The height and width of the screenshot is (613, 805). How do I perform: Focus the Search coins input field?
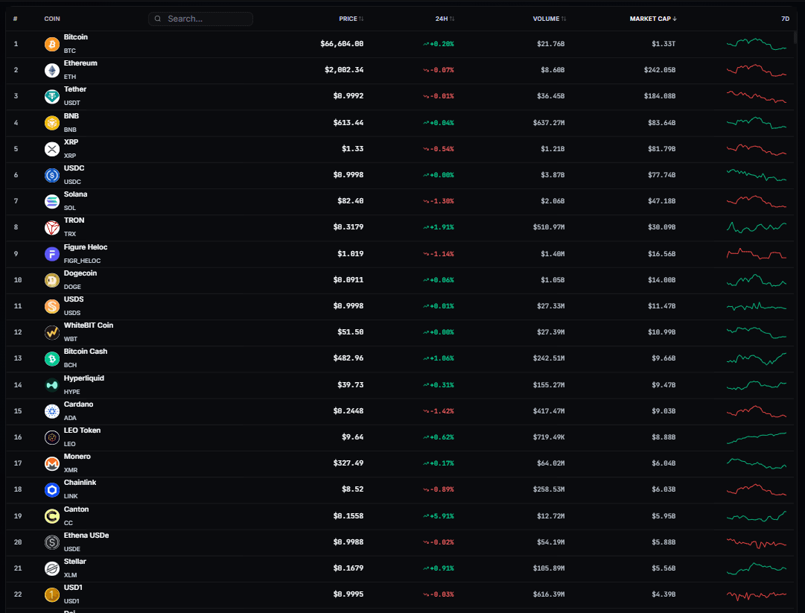(x=201, y=19)
